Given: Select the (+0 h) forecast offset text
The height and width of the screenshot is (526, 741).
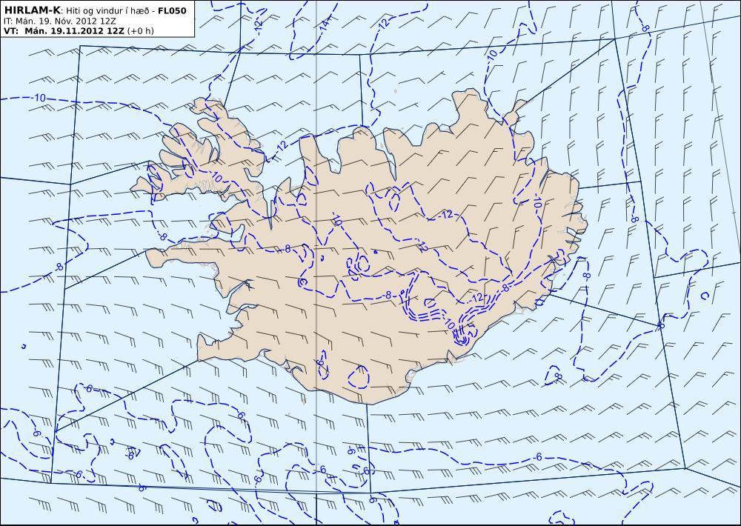Looking at the screenshot, I should [140, 31].
